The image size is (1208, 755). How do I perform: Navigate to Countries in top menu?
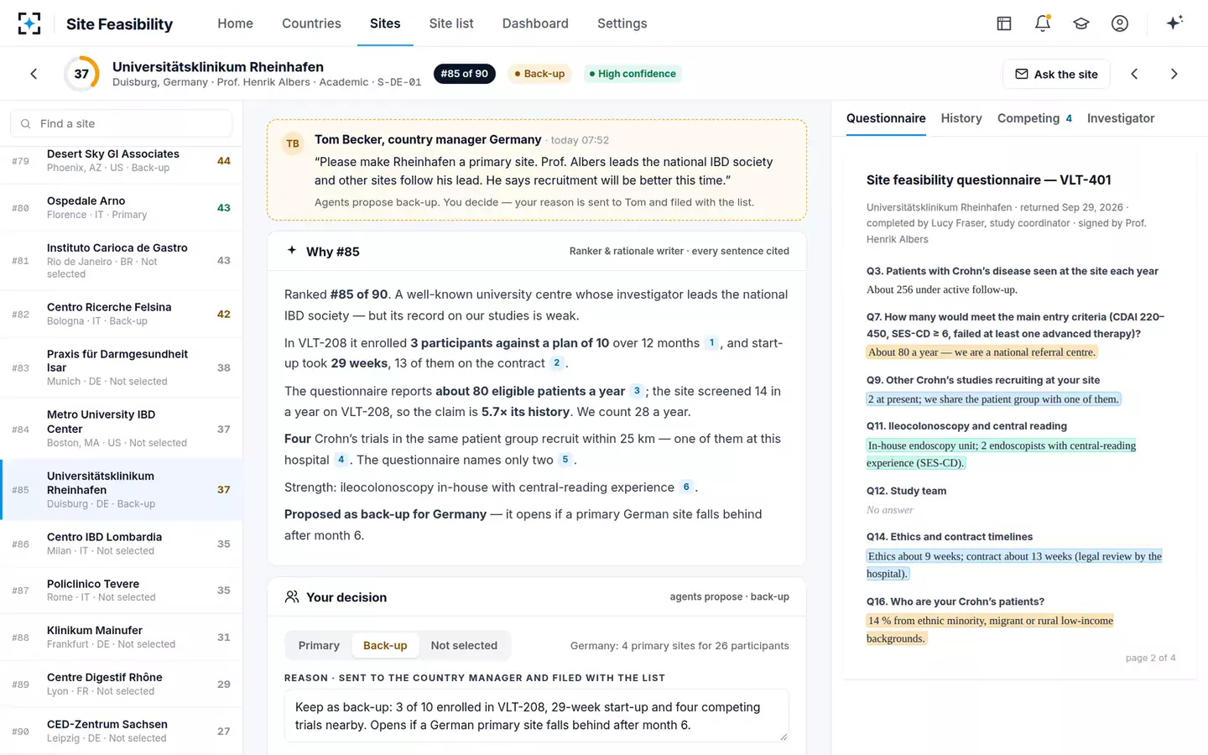311,23
